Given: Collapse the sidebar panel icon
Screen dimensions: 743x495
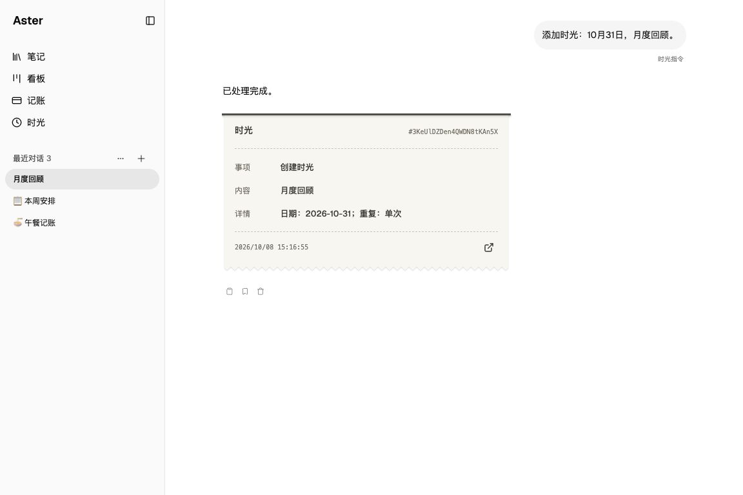Looking at the screenshot, I should click(x=150, y=21).
